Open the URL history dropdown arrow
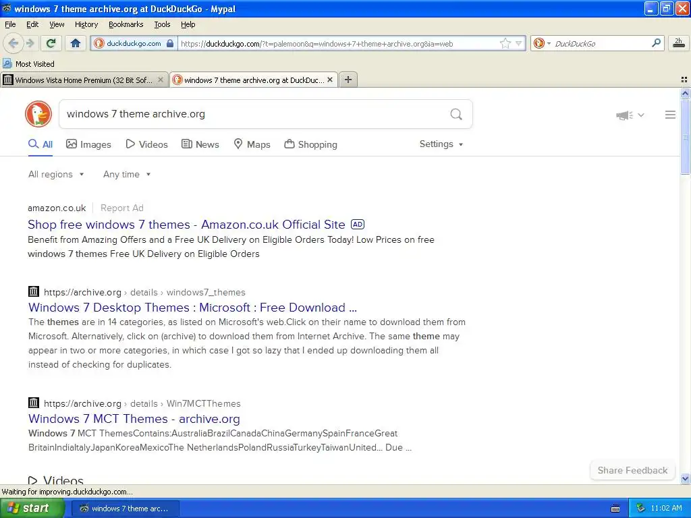 point(519,43)
